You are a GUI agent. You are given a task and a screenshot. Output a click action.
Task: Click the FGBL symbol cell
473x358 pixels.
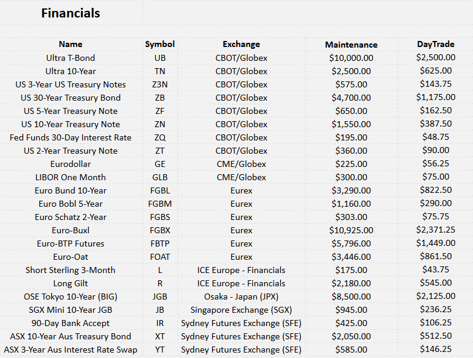click(160, 190)
